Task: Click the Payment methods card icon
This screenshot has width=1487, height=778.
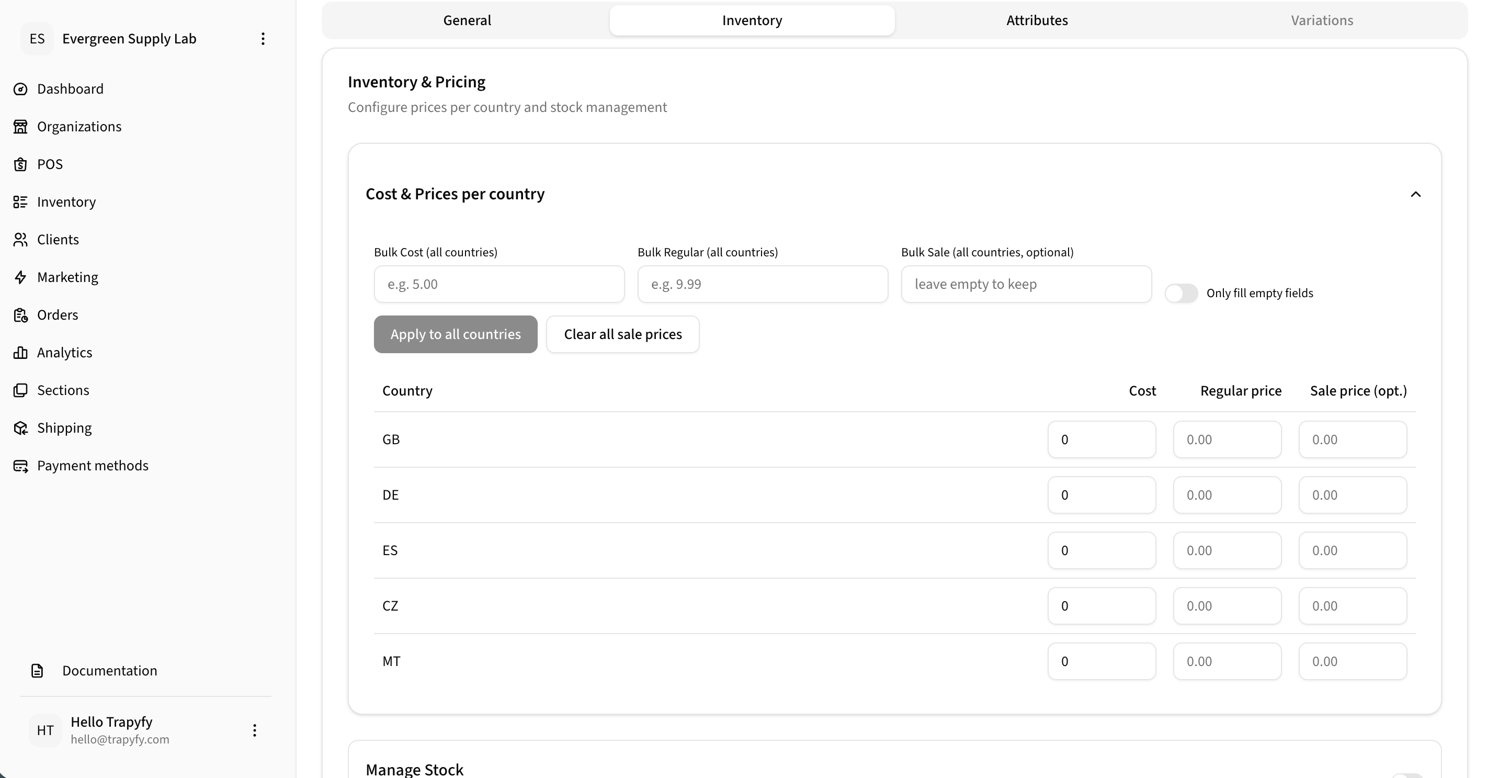Action: pos(20,466)
